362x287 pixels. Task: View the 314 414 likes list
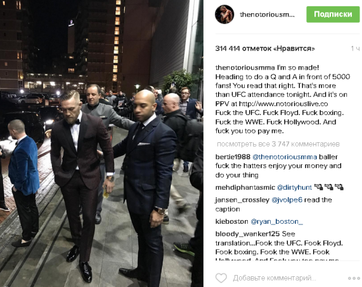(265, 49)
